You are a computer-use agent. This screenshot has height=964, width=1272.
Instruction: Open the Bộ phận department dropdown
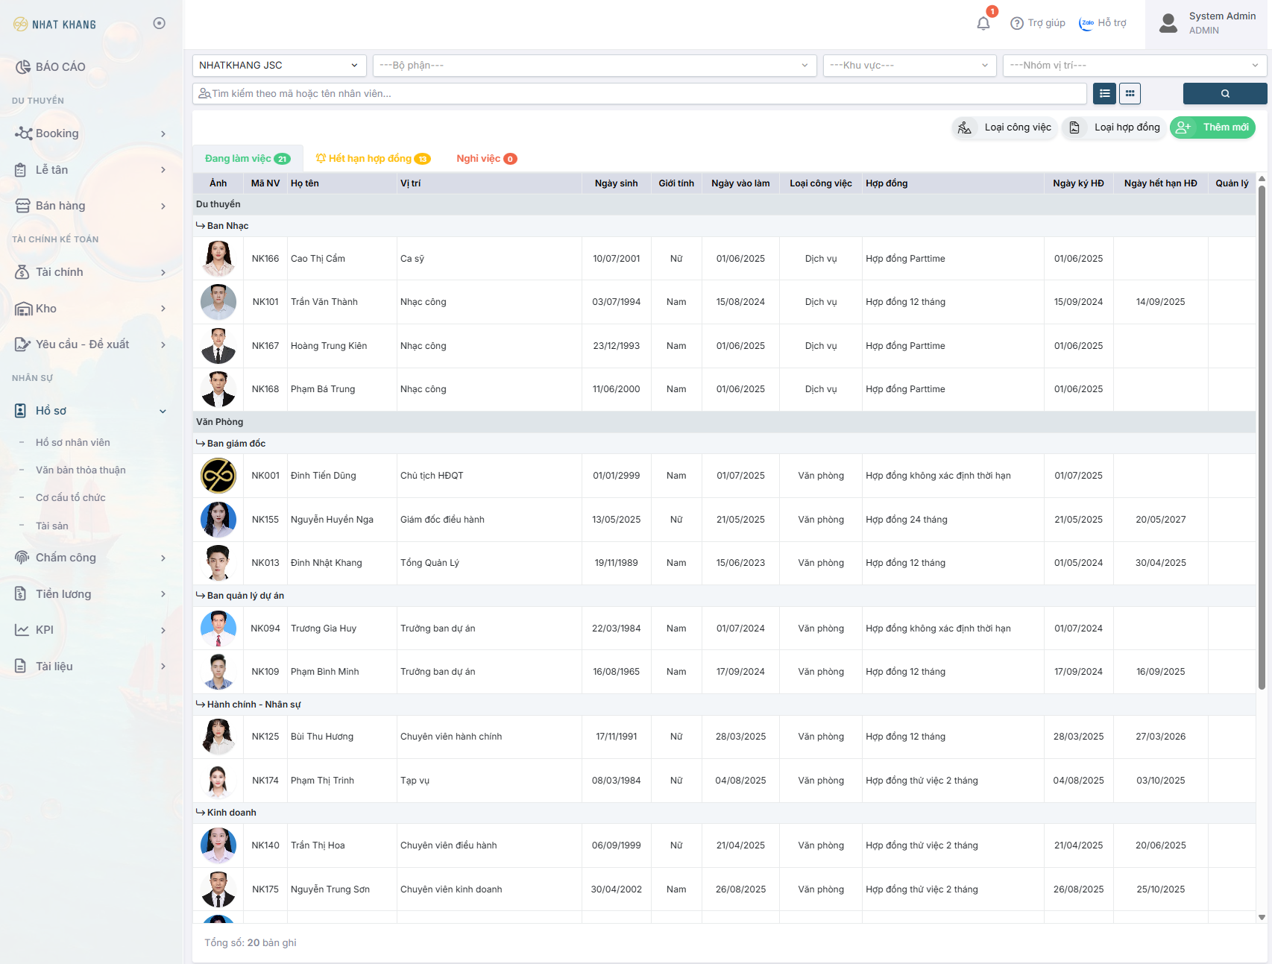(x=594, y=66)
